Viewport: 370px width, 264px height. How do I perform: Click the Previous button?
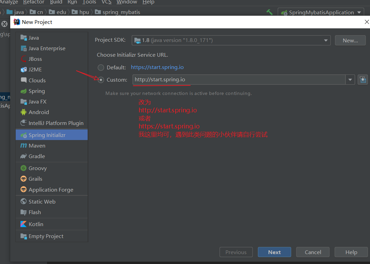point(236,252)
